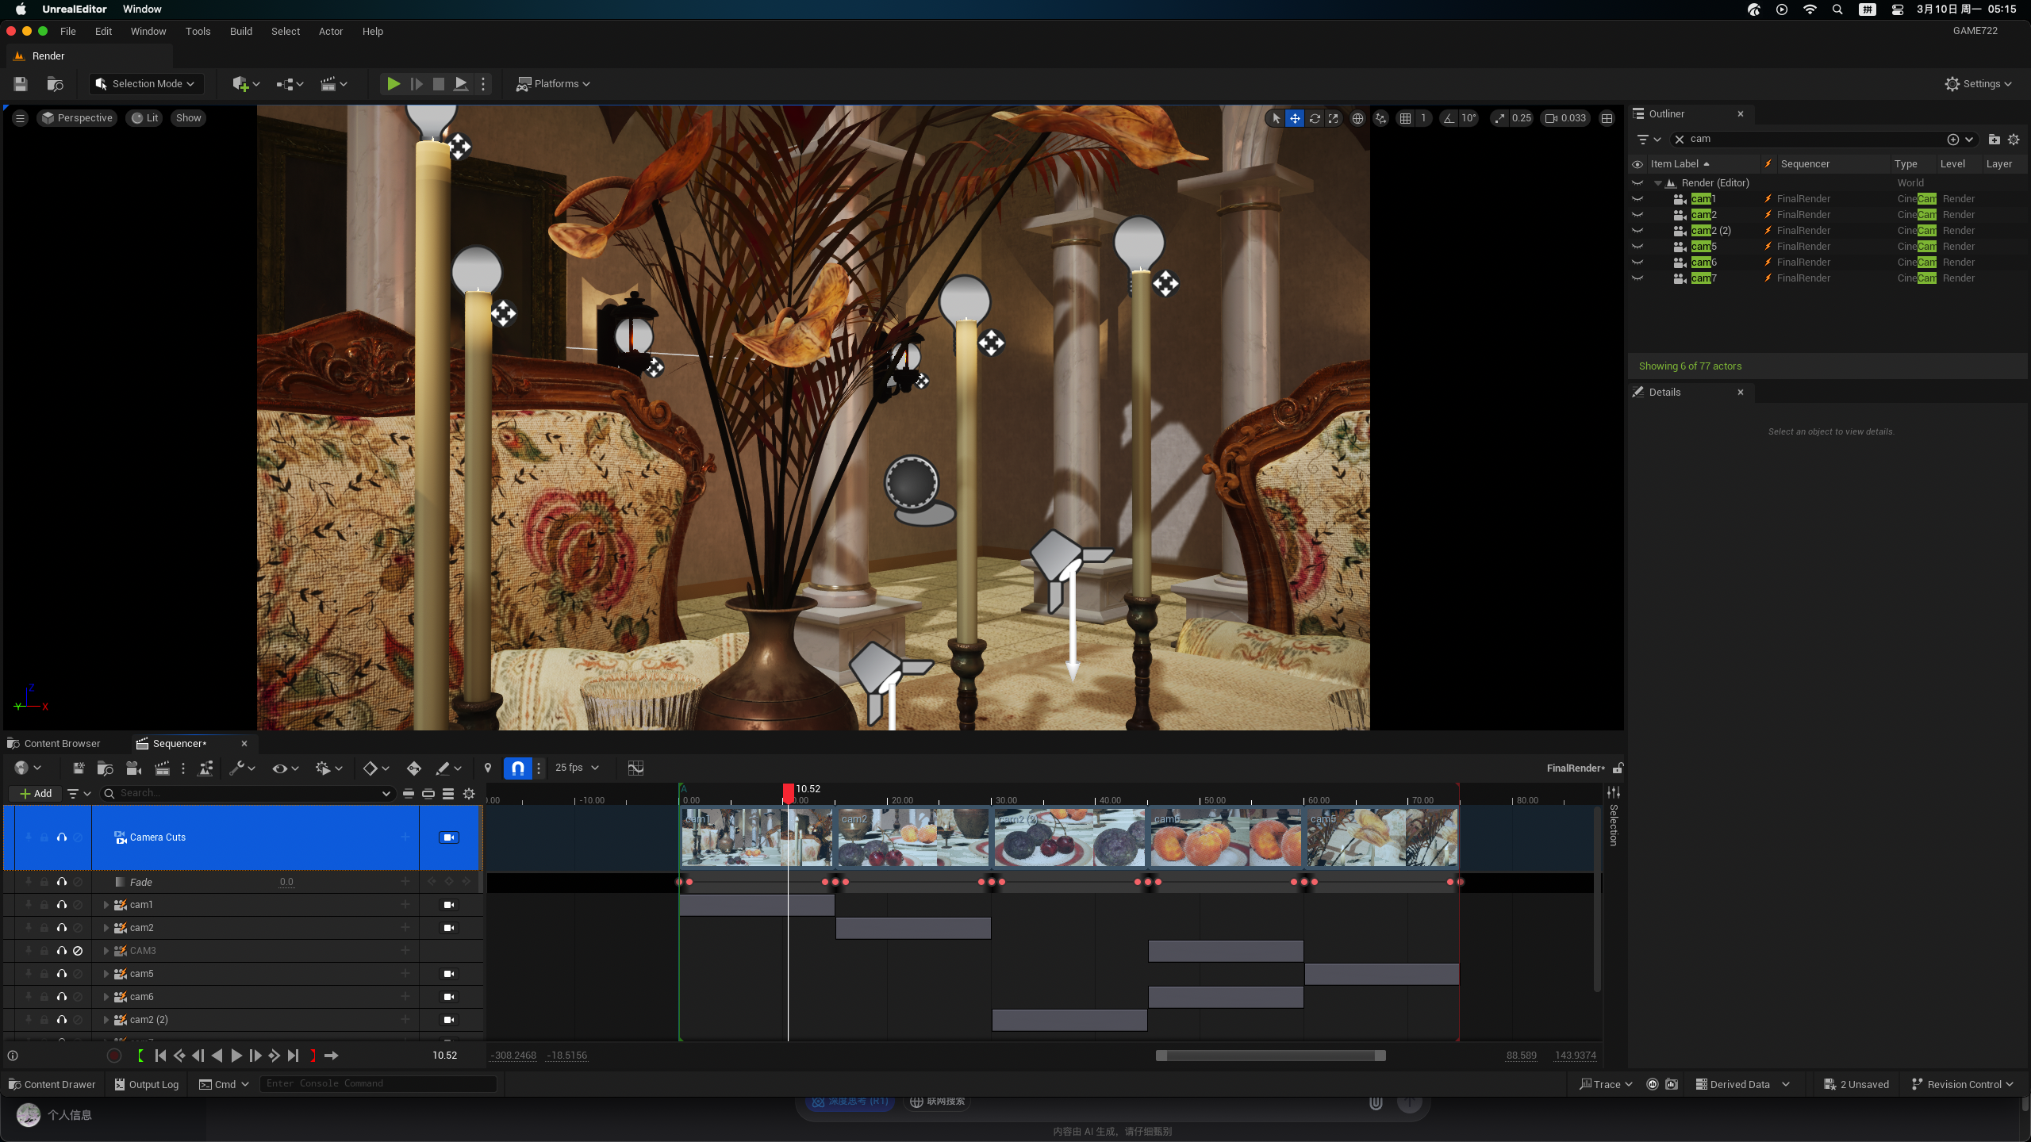Screen dimensions: 2031x1142
Task: Hide cam5 using its outliner eye icon
Action: click(1637, 247)
